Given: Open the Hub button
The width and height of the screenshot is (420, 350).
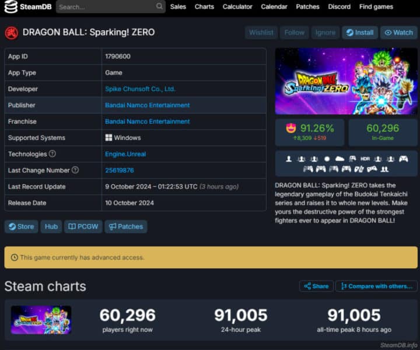Looking at the screenshot, I should pyautogui.click(x=51, y=226).
